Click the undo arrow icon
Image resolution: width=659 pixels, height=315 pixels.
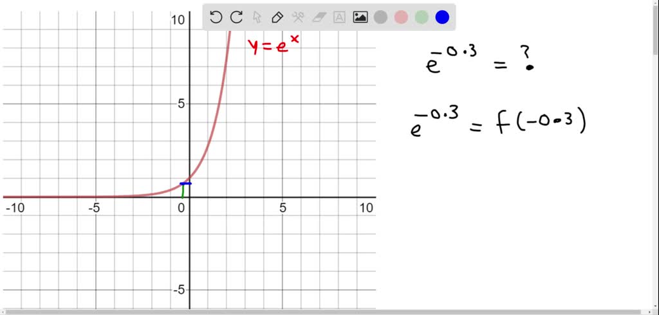tap(216, 17)
